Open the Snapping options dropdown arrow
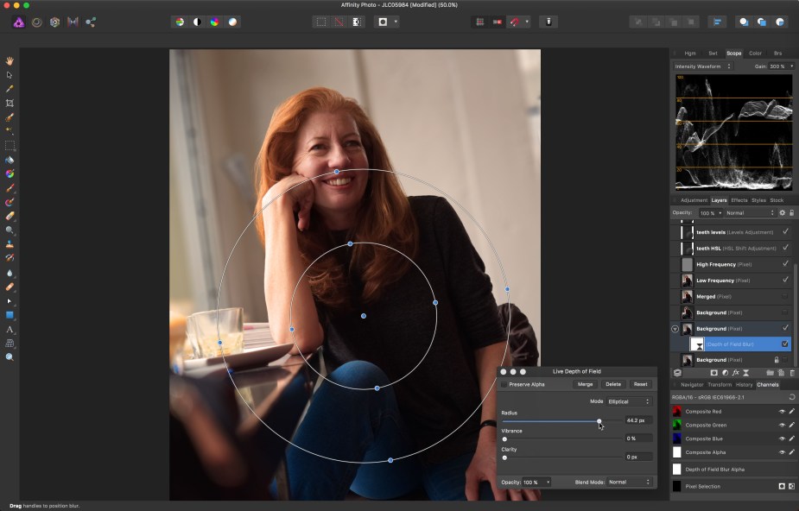799x511 pixels. pos(527,22)
